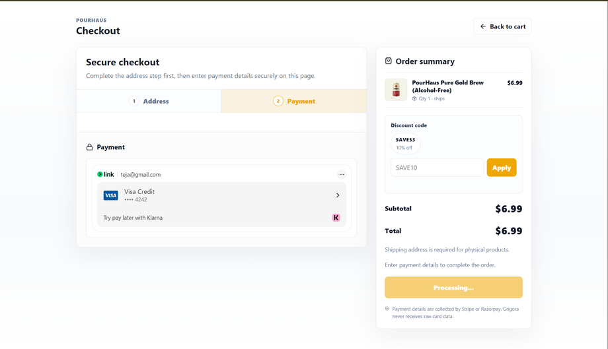This screenshot has width=608, height=349.
Task: Click the Back to cart arrow icon
Action: 482,26
